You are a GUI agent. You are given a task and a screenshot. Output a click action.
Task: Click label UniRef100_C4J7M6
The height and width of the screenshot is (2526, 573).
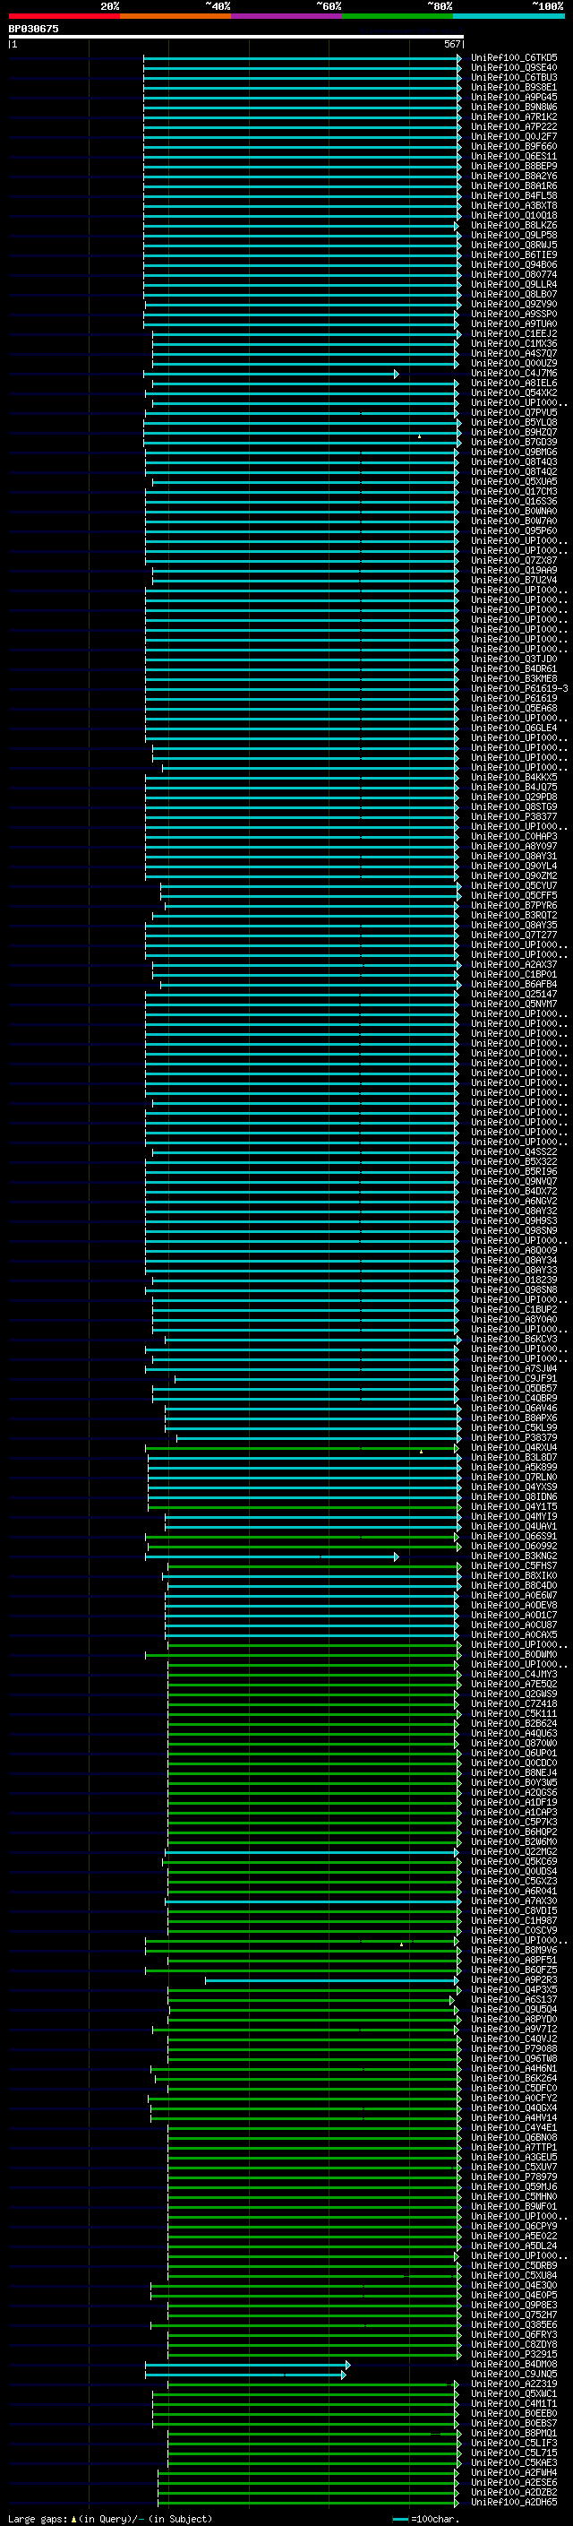[x=514, y=374]
